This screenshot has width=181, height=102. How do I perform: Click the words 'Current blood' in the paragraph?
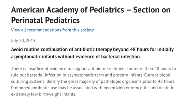tap(157, 75)
